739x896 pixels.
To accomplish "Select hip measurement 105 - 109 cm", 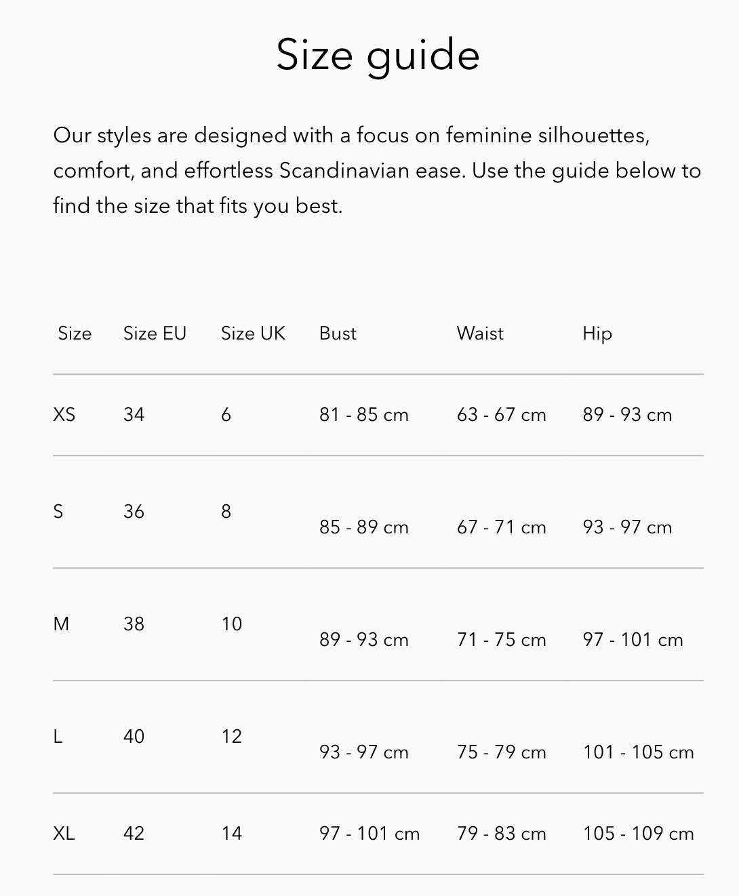I will click(638, 833).
